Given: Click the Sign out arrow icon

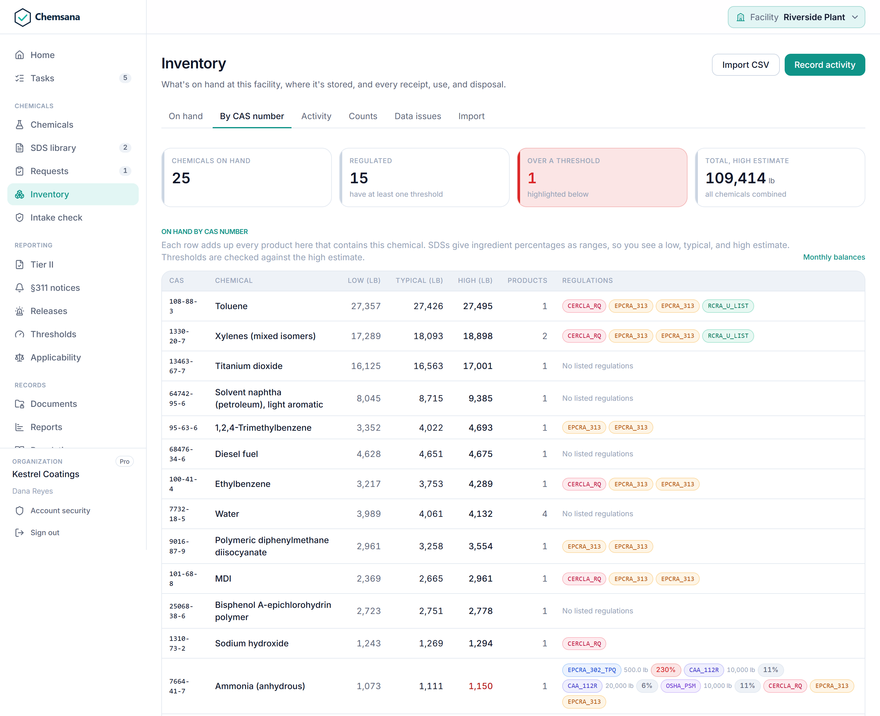Looking at the screenshot, I should click(19, 532).
